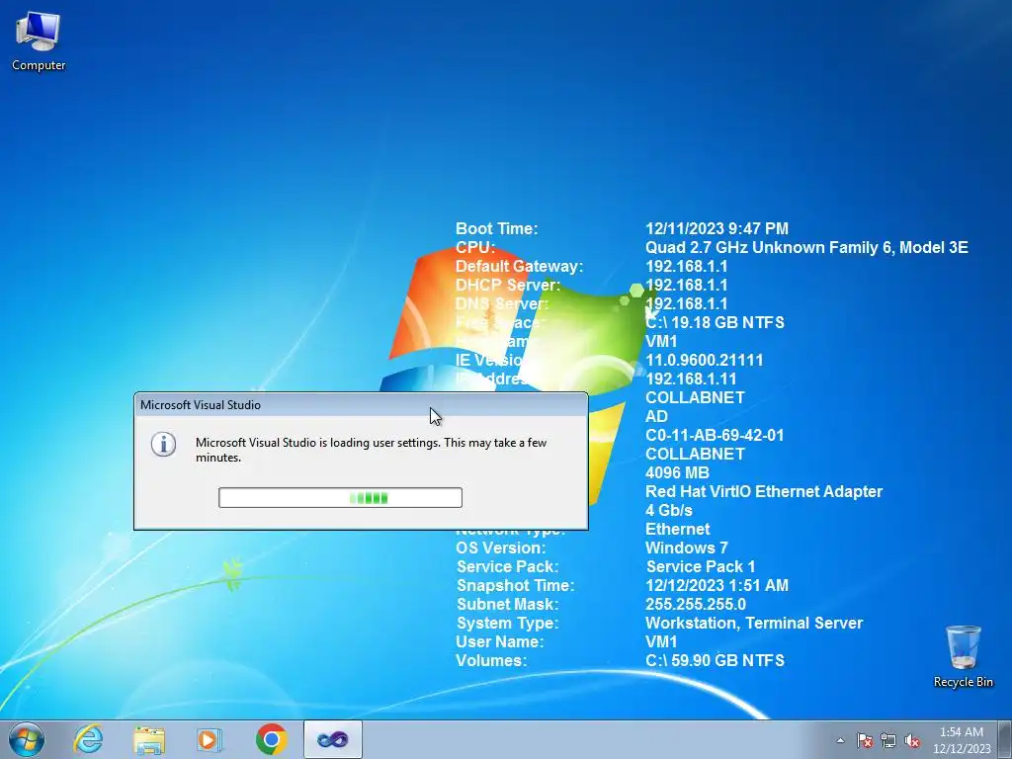Open the taskbar clock showing 1:54 AM
The image size is (1012, 759).
click(x=962, y=739)
